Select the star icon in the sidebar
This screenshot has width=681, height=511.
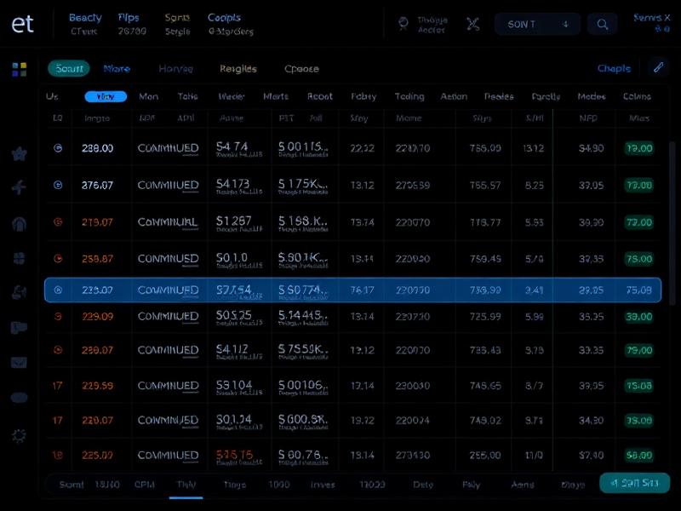[x=19, y=154]
